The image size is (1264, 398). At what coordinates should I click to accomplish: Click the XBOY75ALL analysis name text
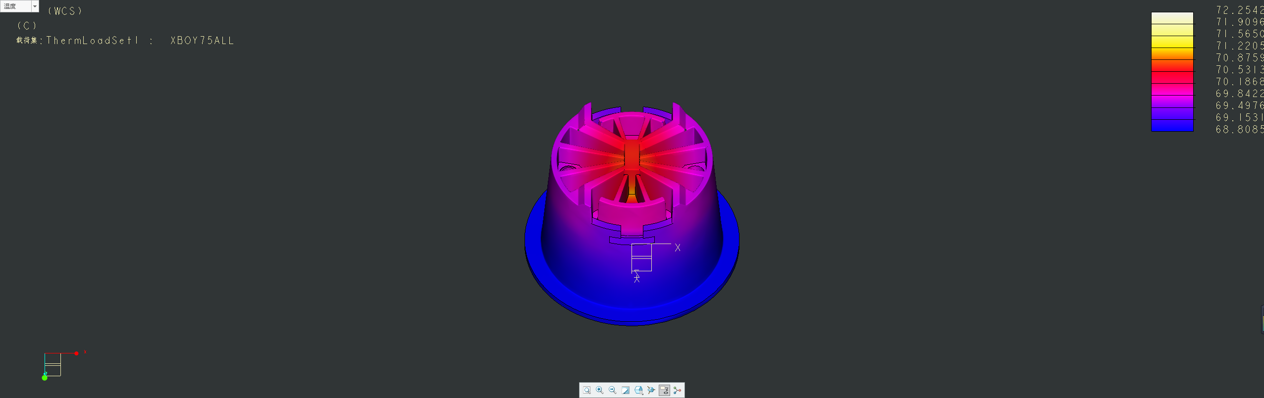(x=202, y=41)
